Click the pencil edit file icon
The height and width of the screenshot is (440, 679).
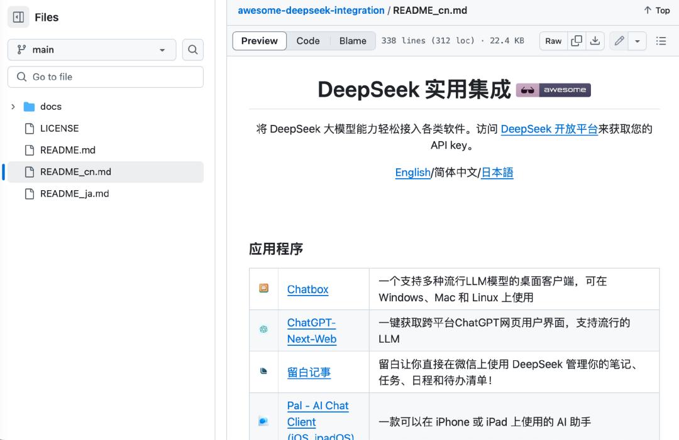tap(619, 41)
